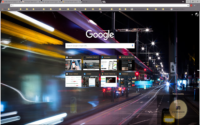Open the Data bookmark folder

point(22,9)
